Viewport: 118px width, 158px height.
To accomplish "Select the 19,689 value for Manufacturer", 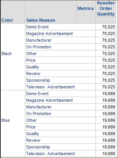I will (x=109, y=107).
